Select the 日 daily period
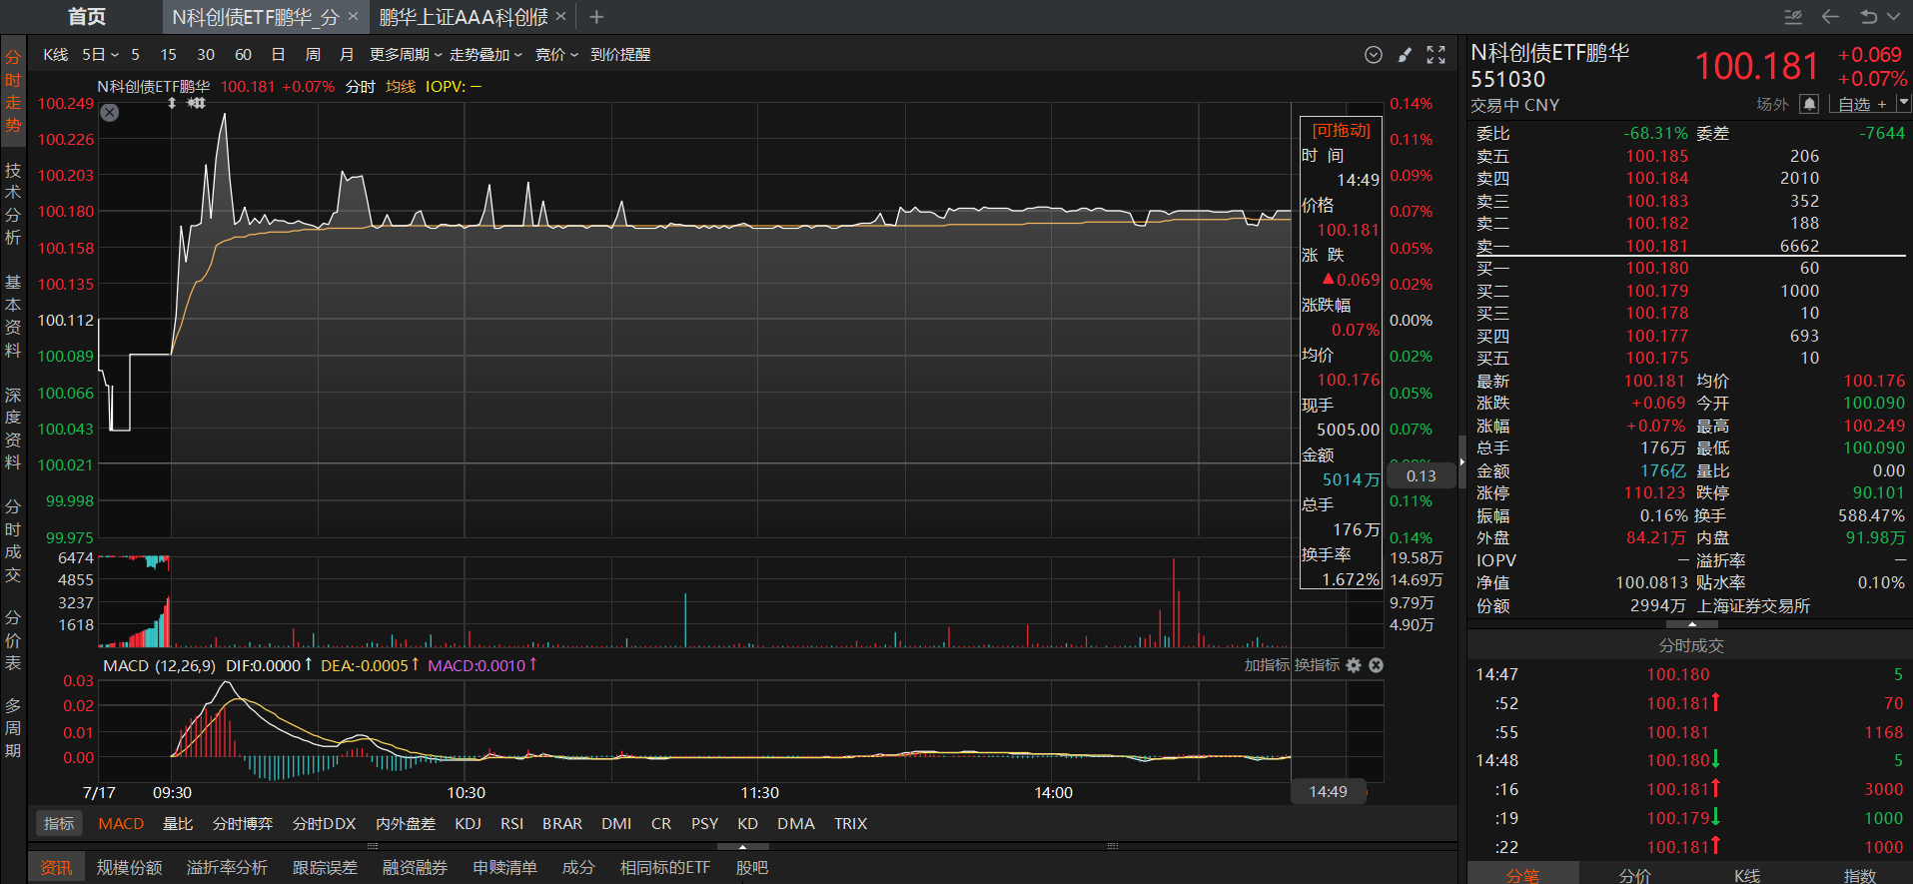 click(278, 55)
